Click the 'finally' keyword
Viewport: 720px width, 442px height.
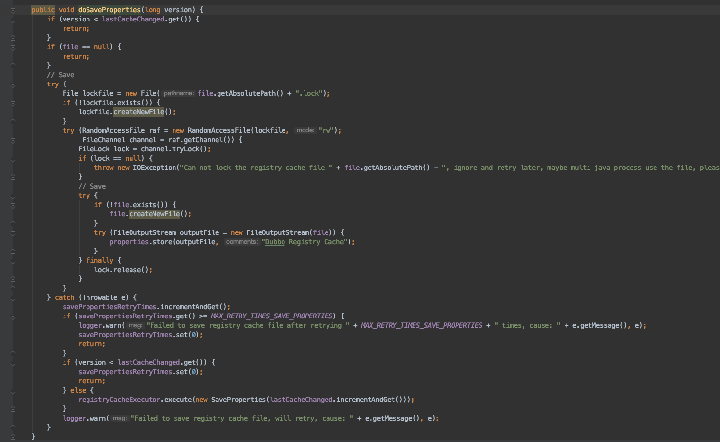pyautogui.click(x=100, y=260)
